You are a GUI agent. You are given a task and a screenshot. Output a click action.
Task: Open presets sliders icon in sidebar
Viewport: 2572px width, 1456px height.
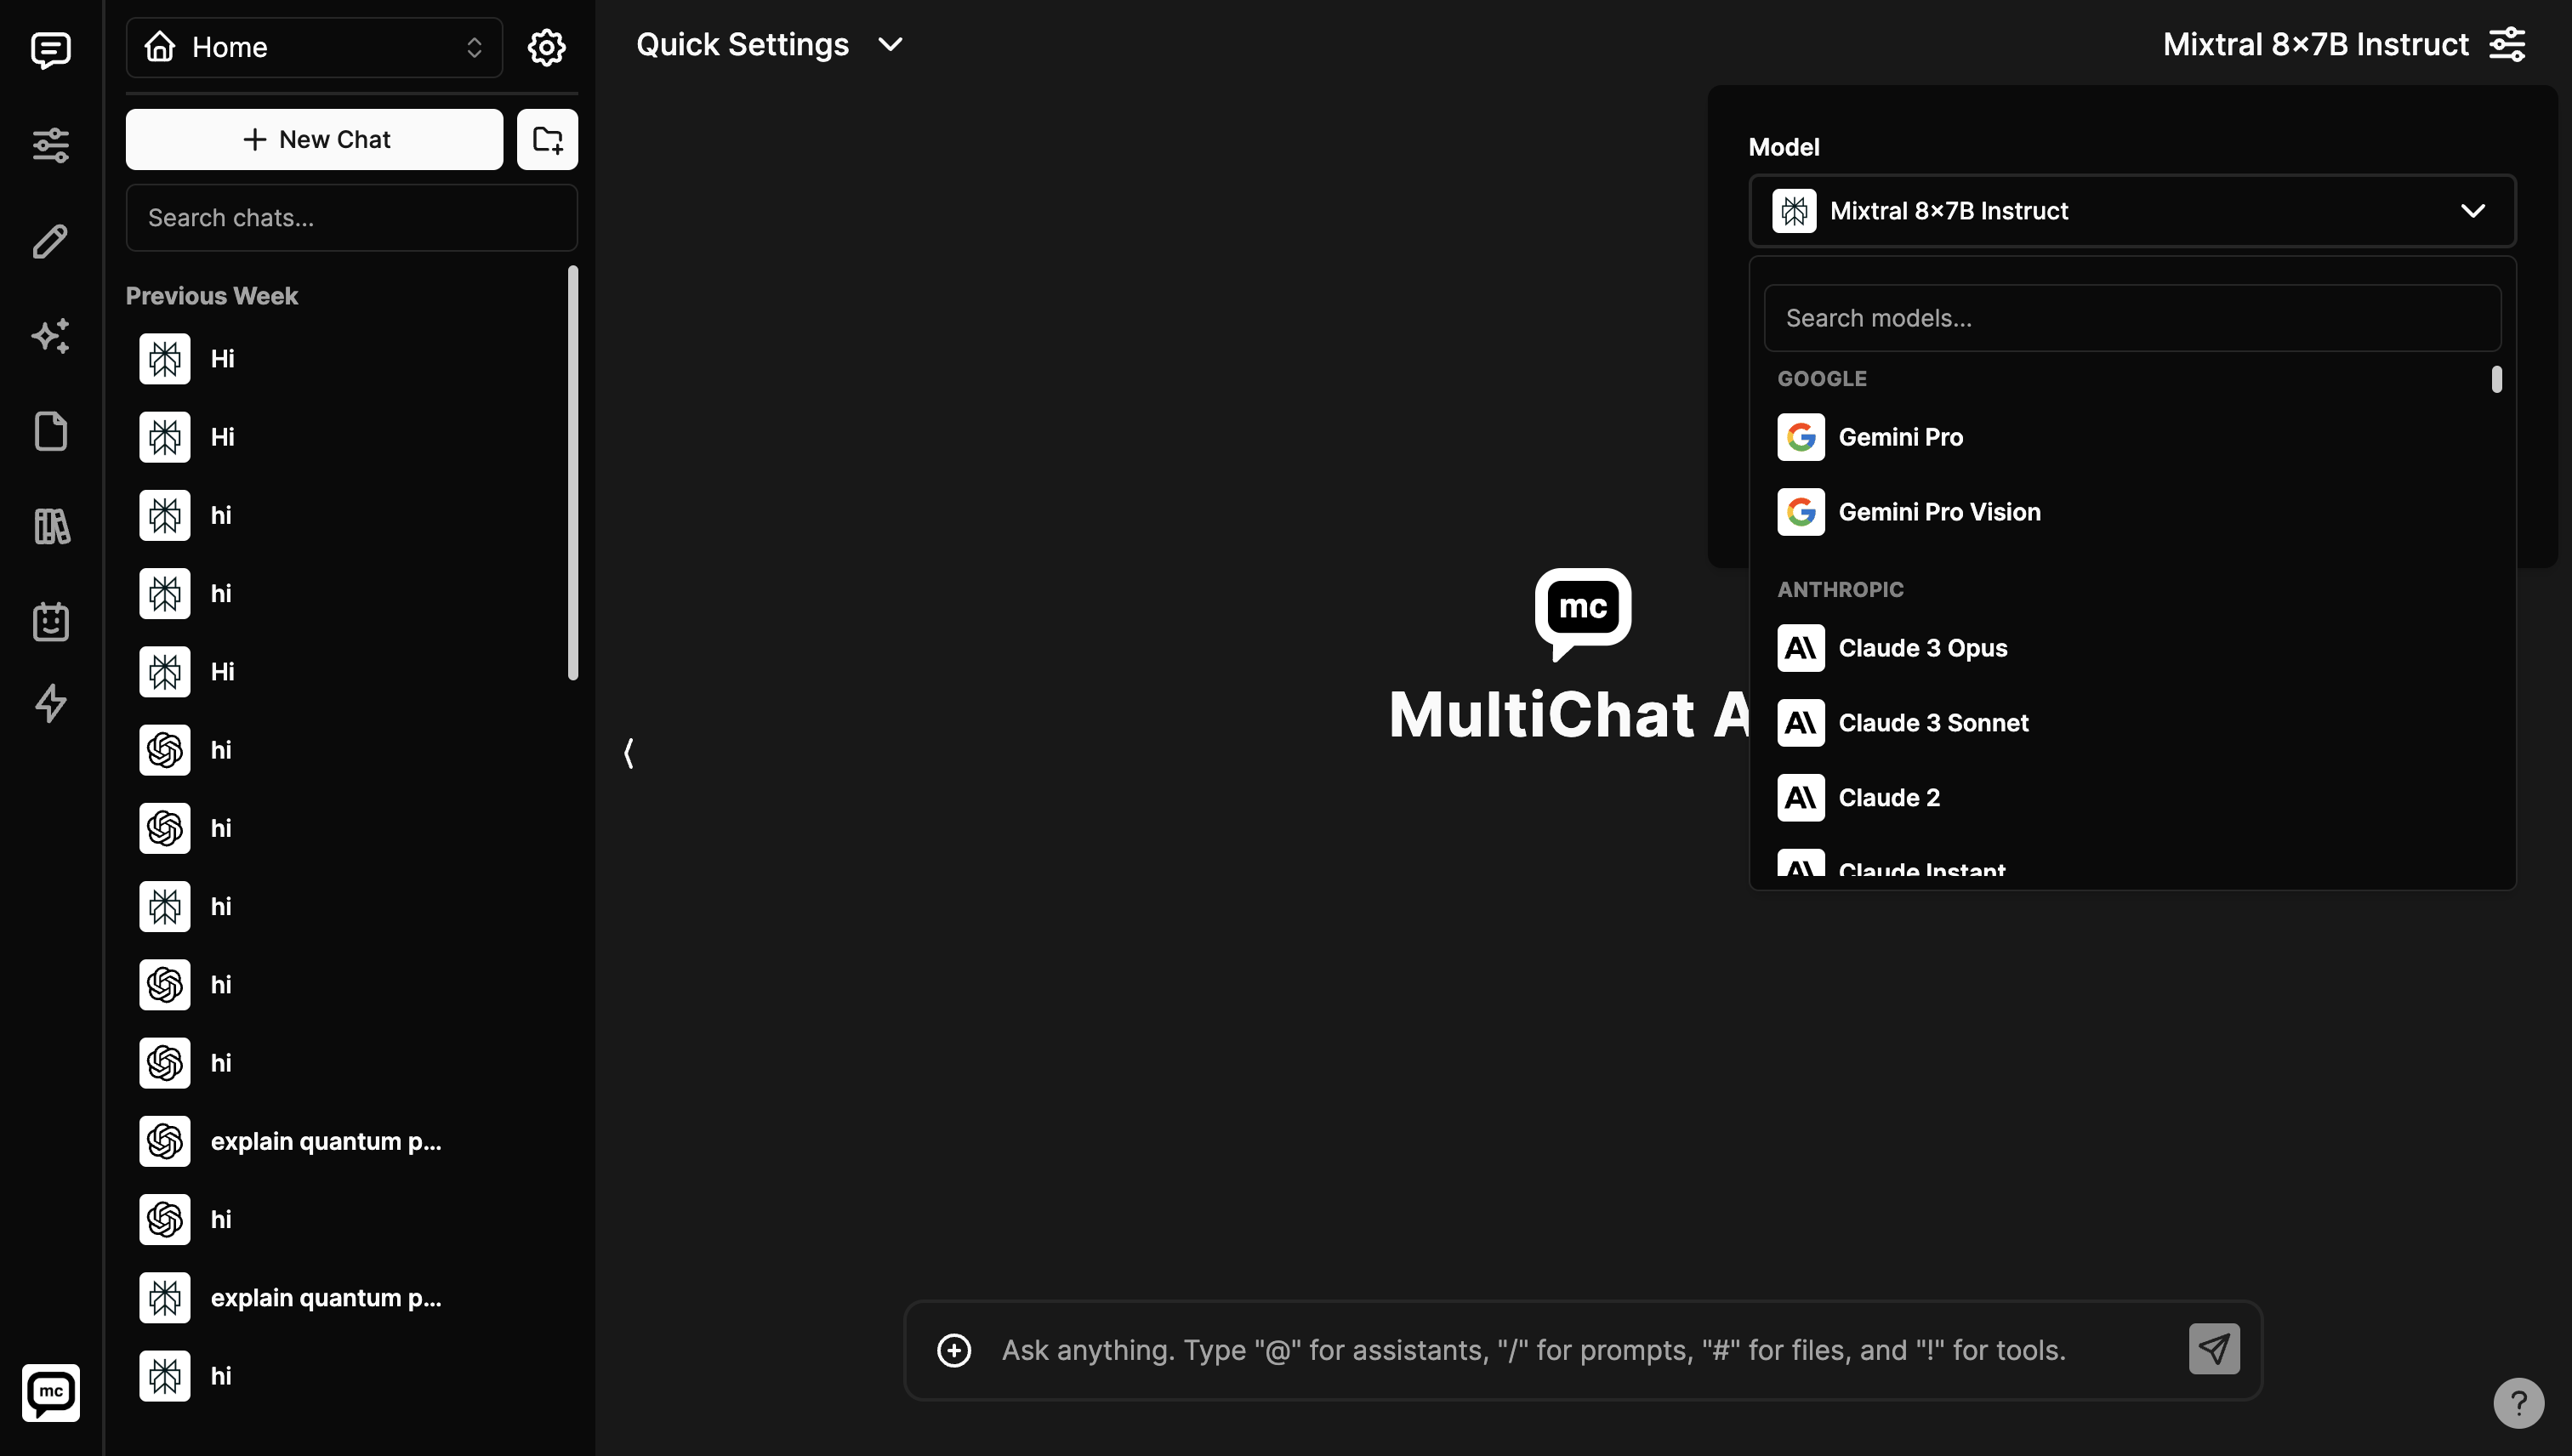click(50, 145)
